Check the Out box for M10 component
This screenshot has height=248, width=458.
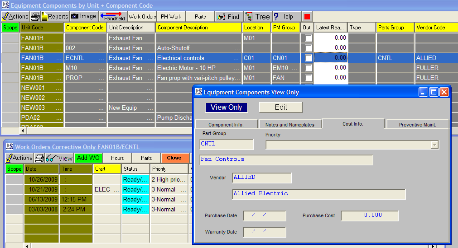click(x=309, y=68)
